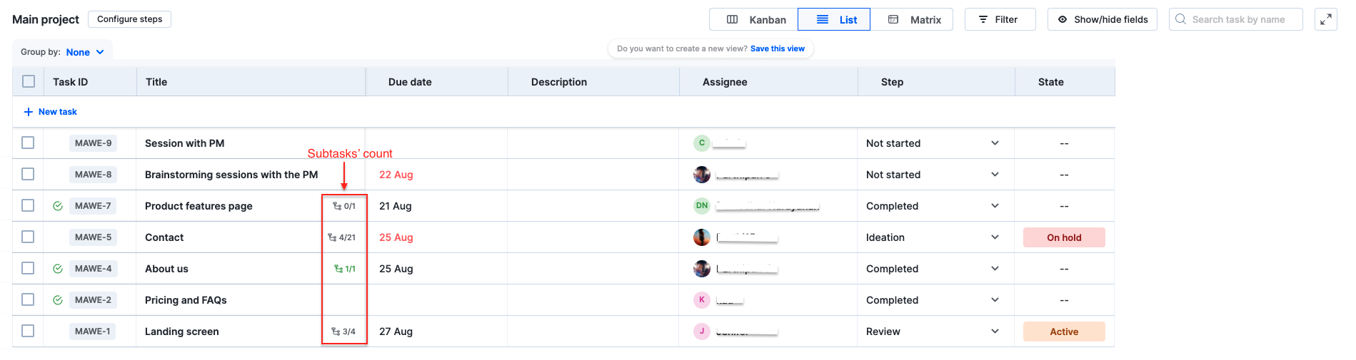Open the task titled Pricing and FAQs

coord(186,300)
